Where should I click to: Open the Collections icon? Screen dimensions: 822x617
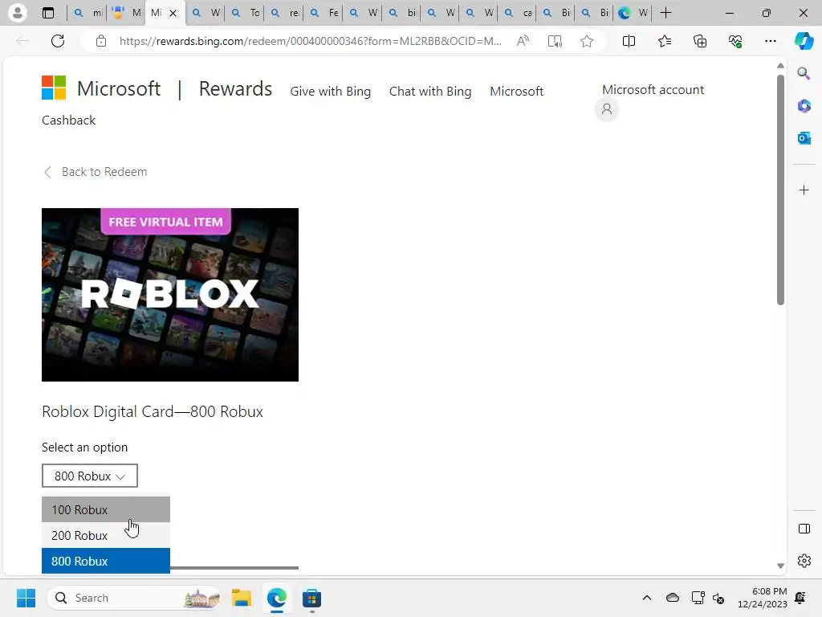[x=700, y=41]
